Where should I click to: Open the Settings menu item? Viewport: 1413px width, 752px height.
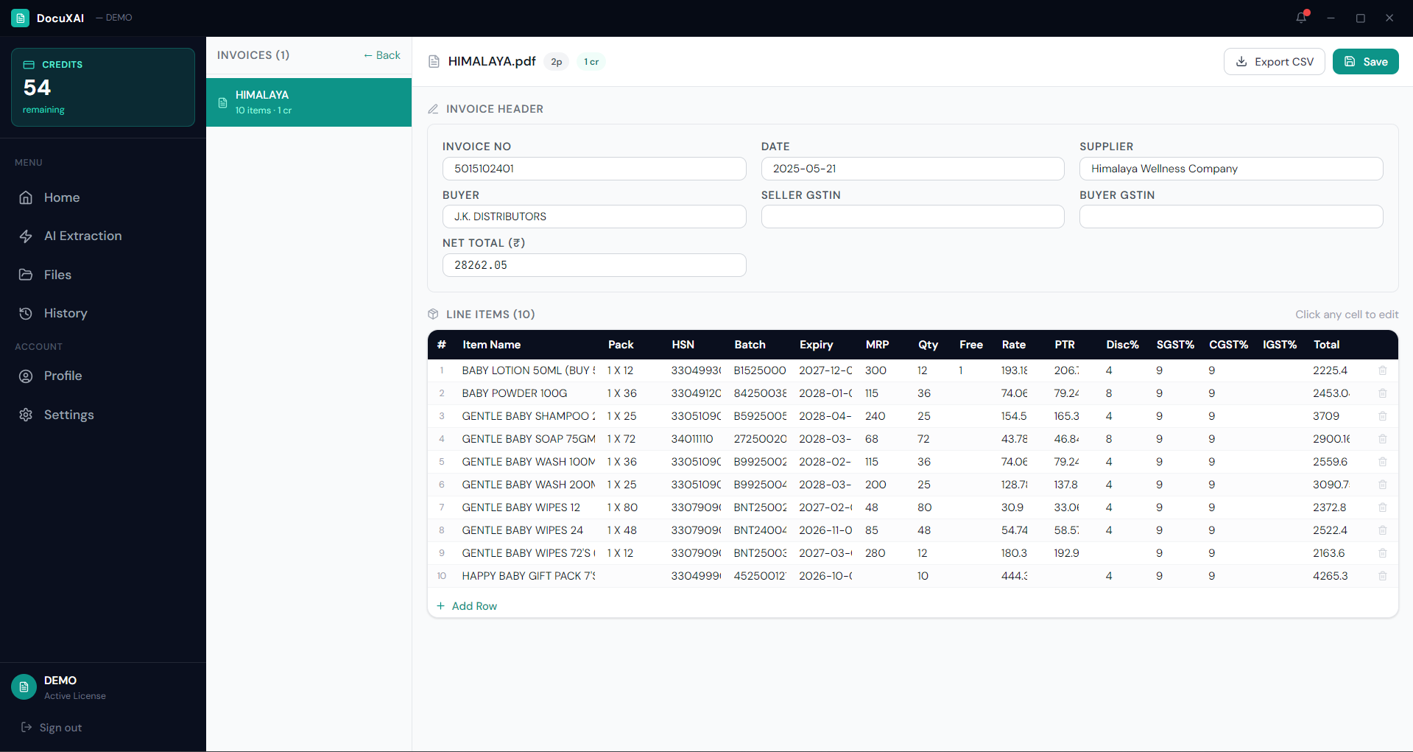point(103,415)
